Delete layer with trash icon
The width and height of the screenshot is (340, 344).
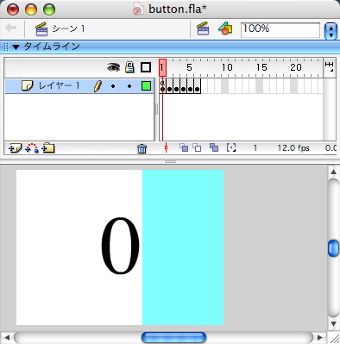[142, 148]
